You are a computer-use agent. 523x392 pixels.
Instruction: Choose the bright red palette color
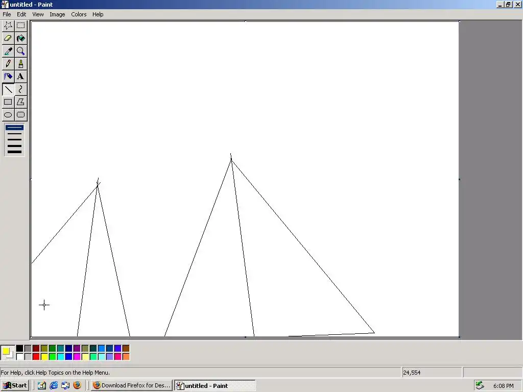click(36, 357)
